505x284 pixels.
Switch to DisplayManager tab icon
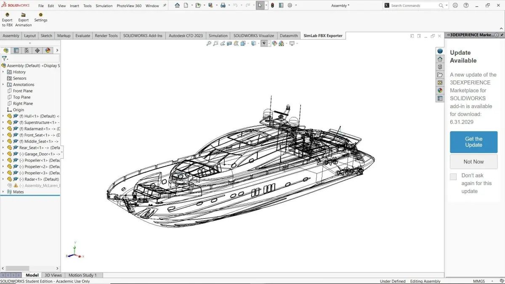point(48,50)
